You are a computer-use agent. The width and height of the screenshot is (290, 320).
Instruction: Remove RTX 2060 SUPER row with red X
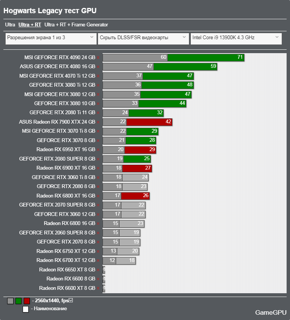pos(98,233)
